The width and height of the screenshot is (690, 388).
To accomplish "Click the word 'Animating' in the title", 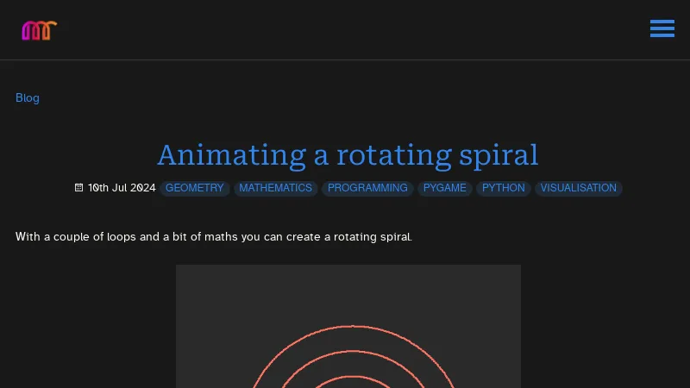I will (231, 155).
